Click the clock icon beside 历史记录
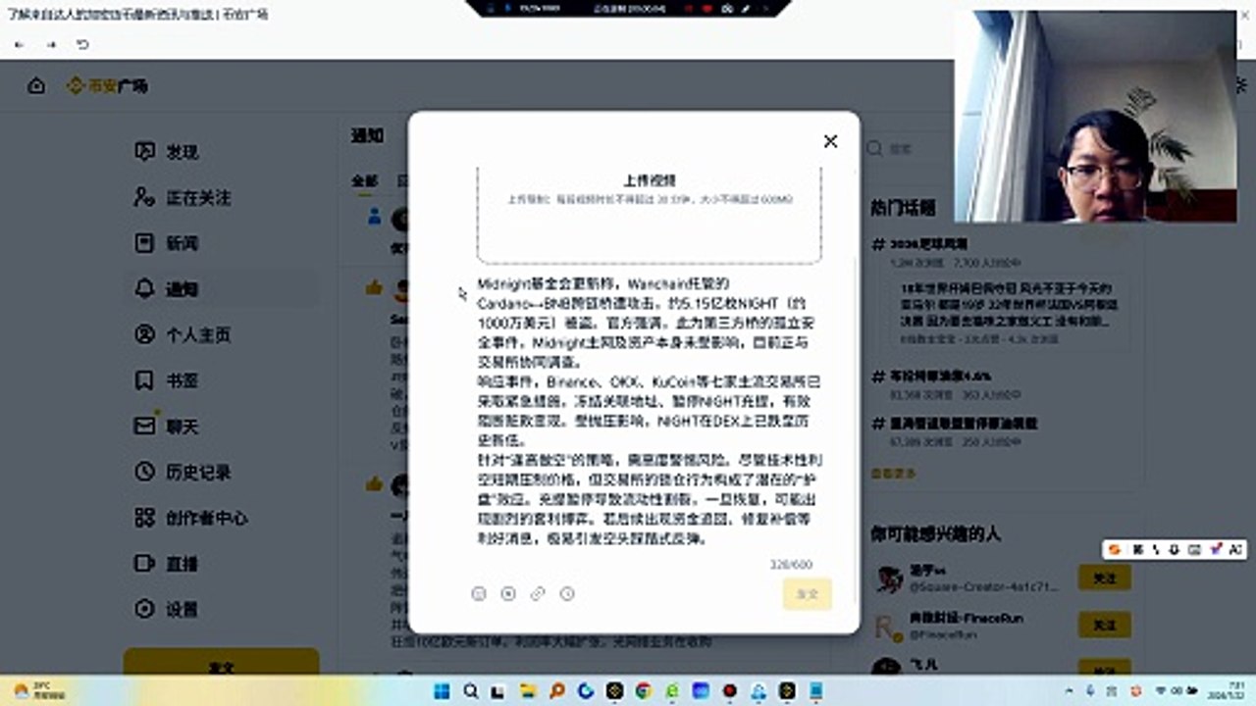 point(144,472)
